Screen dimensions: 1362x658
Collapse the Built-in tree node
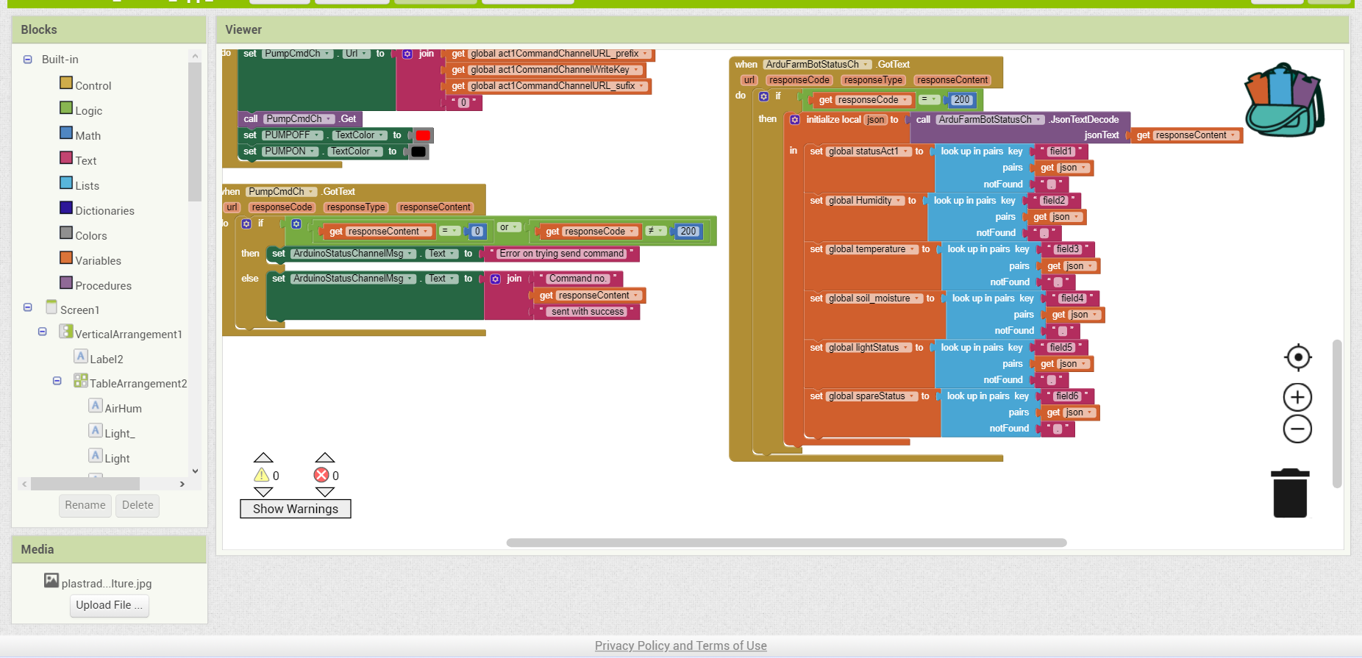[28, 60]
